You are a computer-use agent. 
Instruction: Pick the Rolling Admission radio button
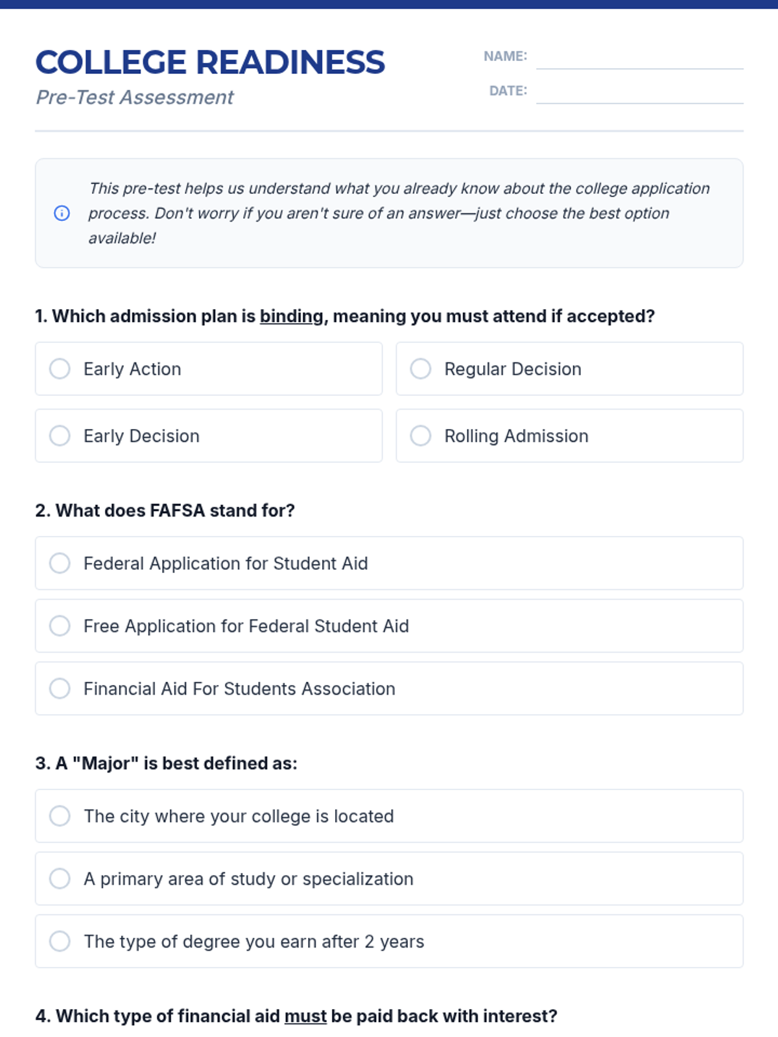tap(420, 436)
